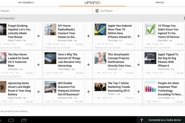The image size is (185, 123).
Task: Tap the 'start listening' hint bar
Action: tap(92, 111)
